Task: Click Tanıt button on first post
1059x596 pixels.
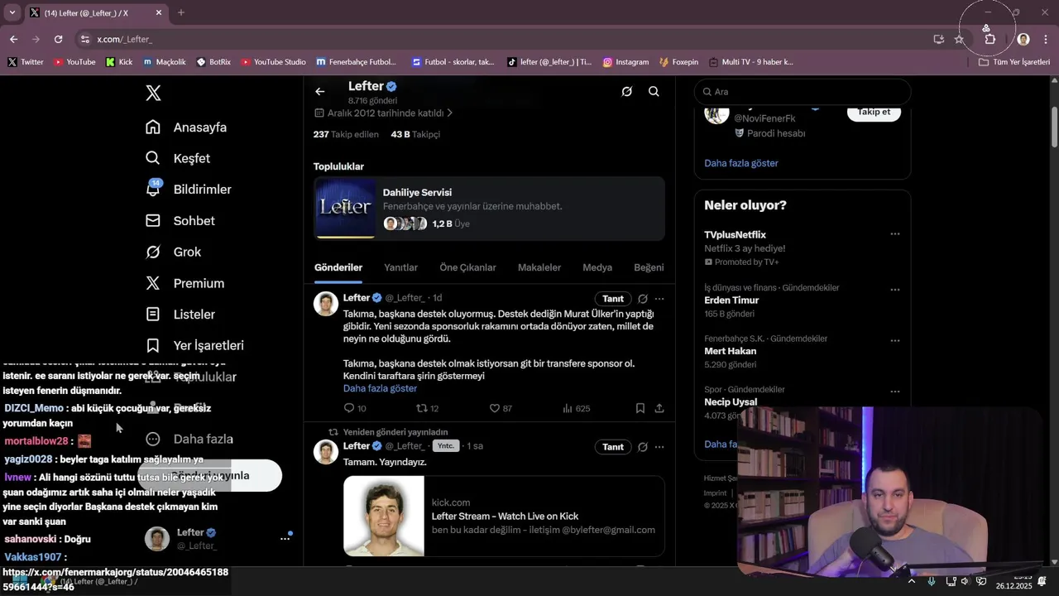Action: tap(613, 299)
